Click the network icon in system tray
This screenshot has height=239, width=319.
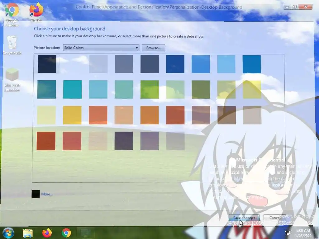point(288,233)
